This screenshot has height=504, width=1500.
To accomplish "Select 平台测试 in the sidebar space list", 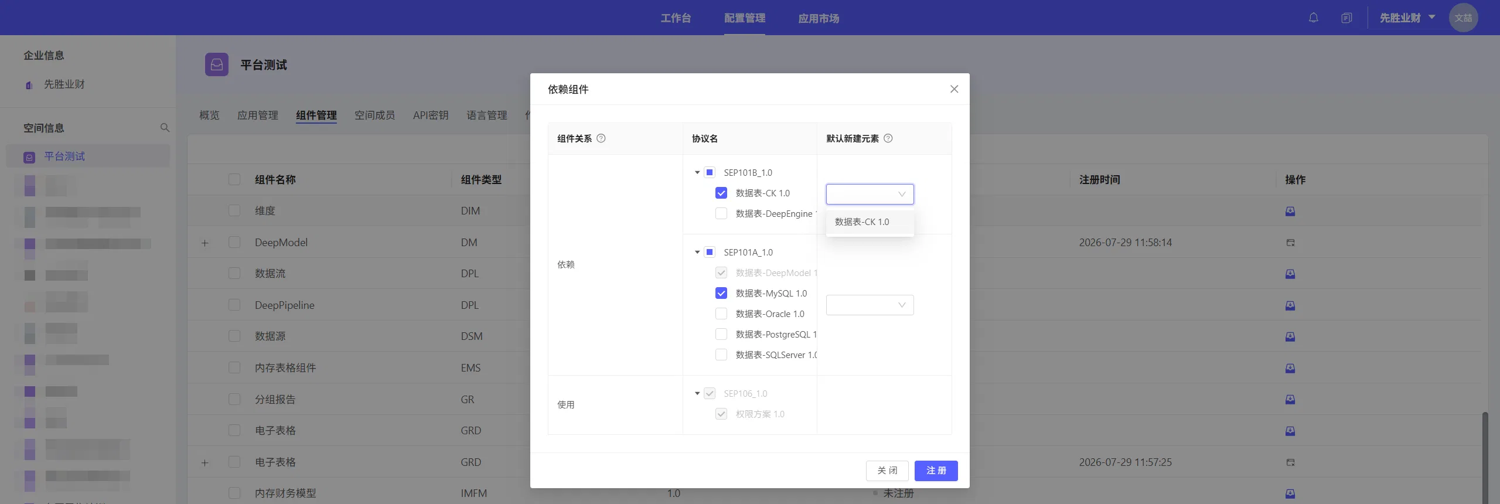I will [x=88, y=156].
